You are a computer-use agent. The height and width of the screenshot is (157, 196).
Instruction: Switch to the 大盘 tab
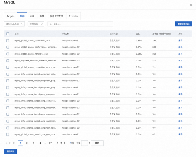point(32,16)
